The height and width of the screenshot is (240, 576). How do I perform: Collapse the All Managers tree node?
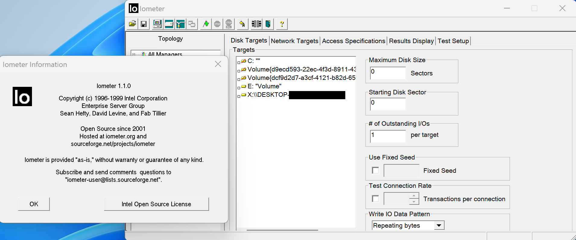tap(134, 55)
